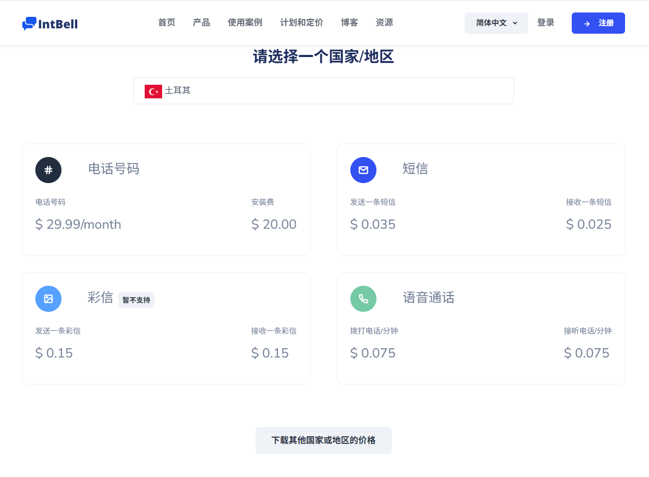Click the 接收一条彩信 label
649x477 pixels.
[x=274, y=331]
